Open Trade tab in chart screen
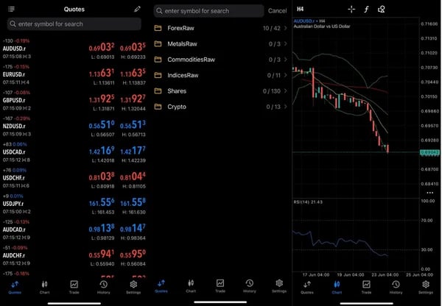442x306 pixels. click(x=366, y=287)
